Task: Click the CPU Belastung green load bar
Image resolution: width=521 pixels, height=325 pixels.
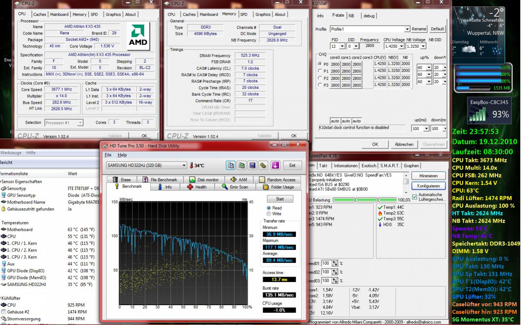Action: pyautogui.click(x=364, y=200)
